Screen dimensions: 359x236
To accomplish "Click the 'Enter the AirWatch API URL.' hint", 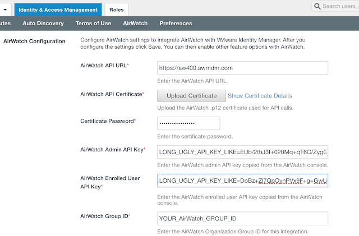I will coord(192,81).
